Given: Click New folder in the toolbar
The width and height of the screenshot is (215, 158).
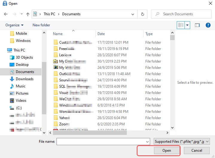Looking at the screenshot, I should pos(41,25).
